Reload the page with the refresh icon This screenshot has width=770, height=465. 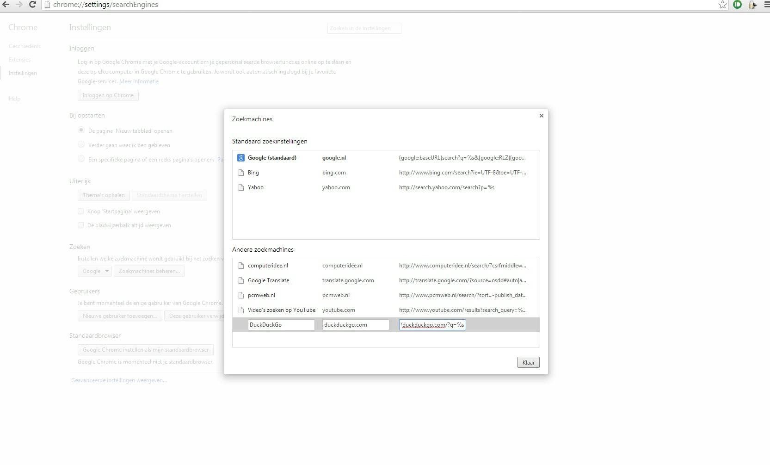32,5
